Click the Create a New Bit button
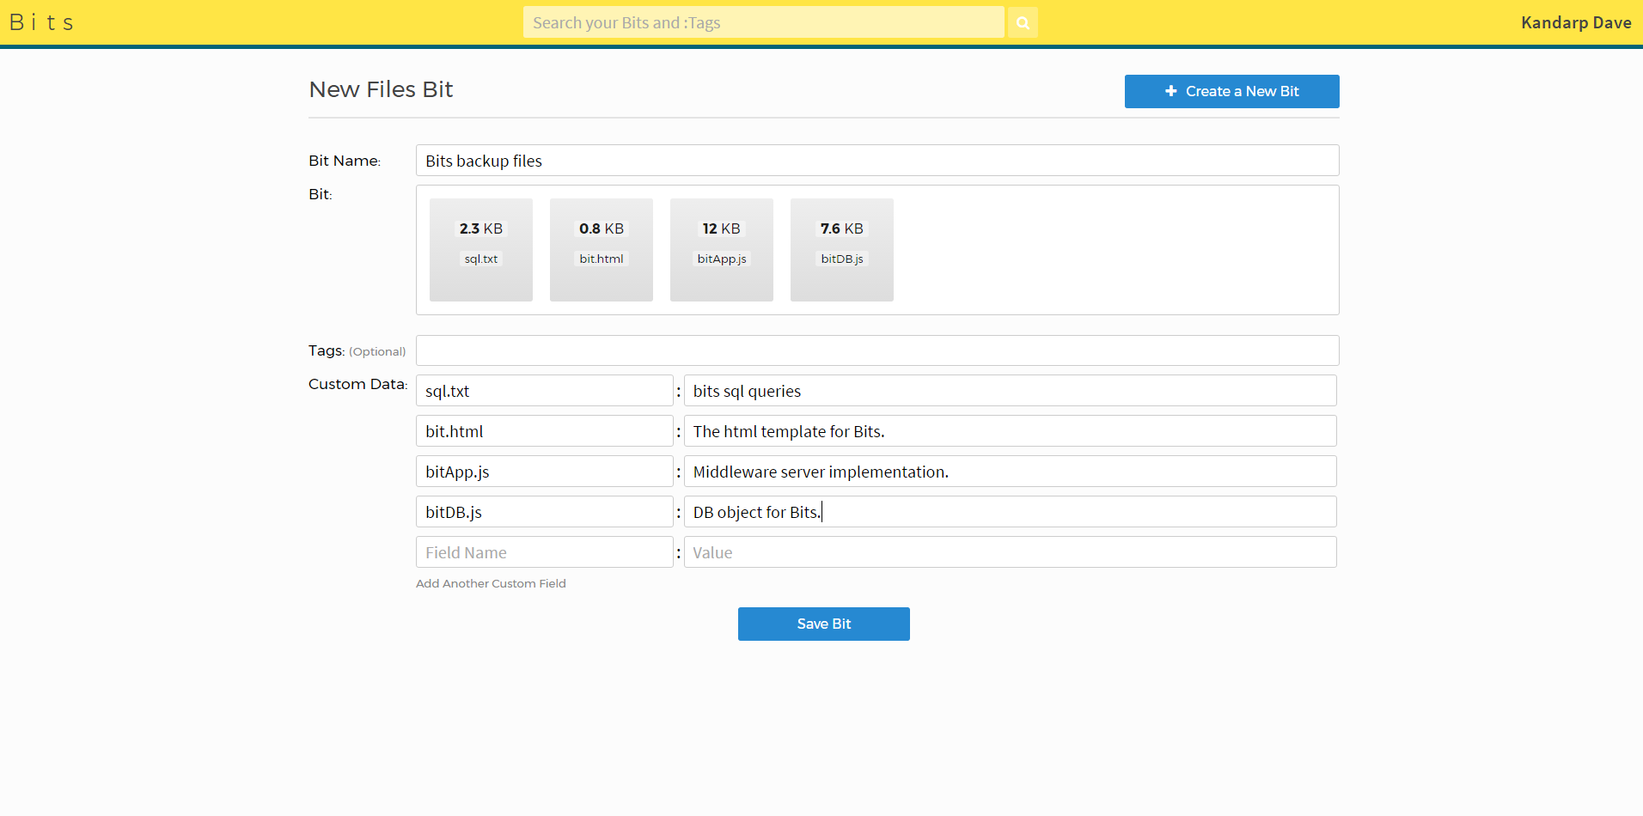 click(1231, 91)
